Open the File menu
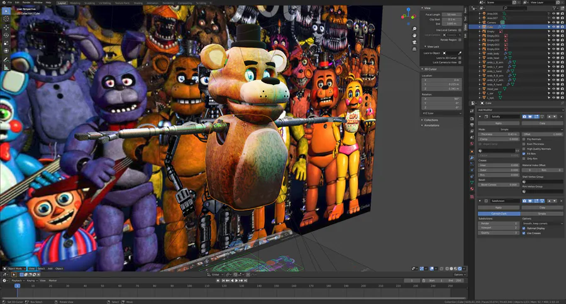Viewport: 566px width, 304px height. (9, 3)
